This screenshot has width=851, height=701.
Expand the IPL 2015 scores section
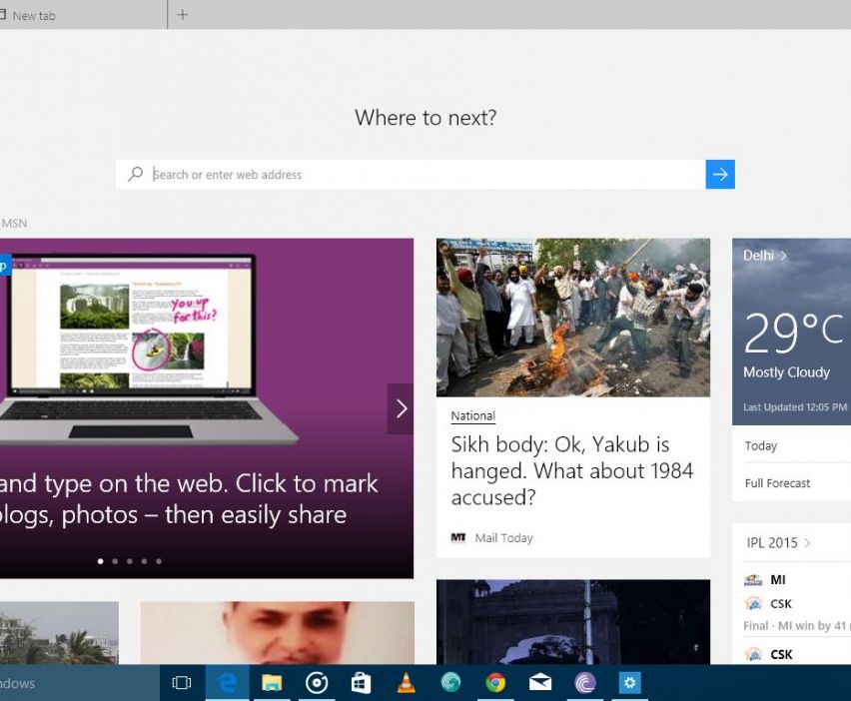click(x=779, y=543)
